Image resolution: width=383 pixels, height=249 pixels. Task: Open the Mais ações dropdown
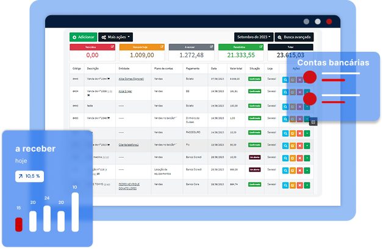click(115, 37)
